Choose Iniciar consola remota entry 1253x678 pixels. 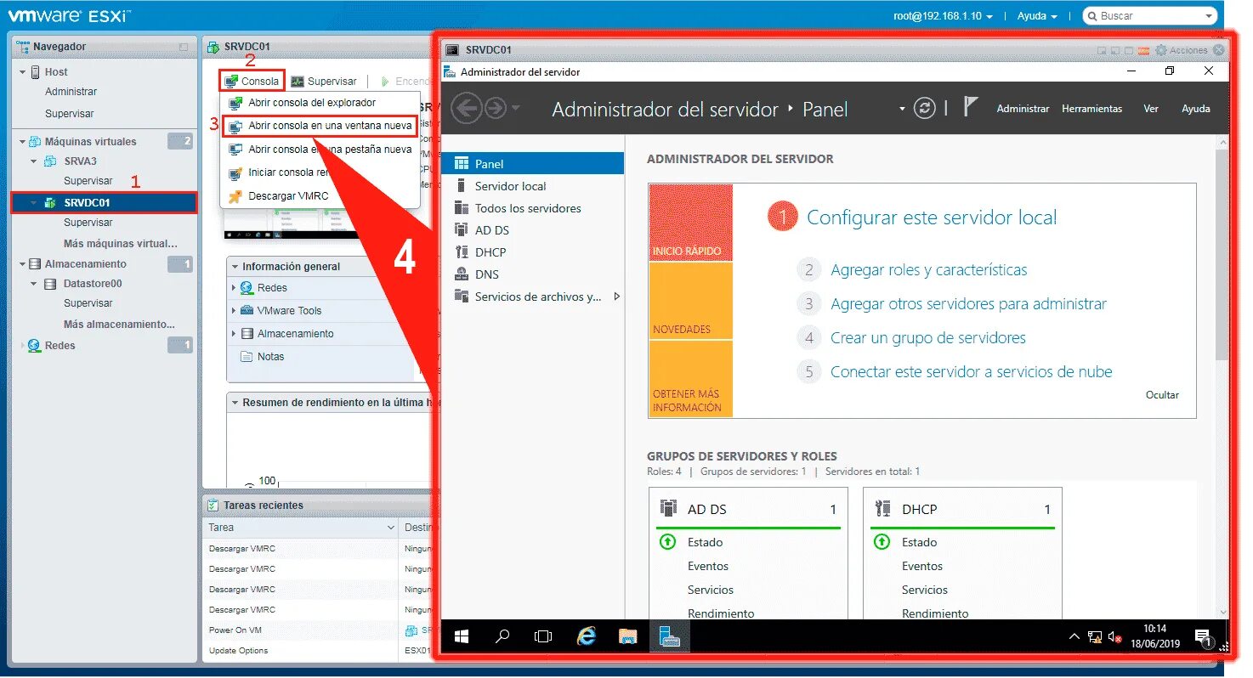(280, 172)
